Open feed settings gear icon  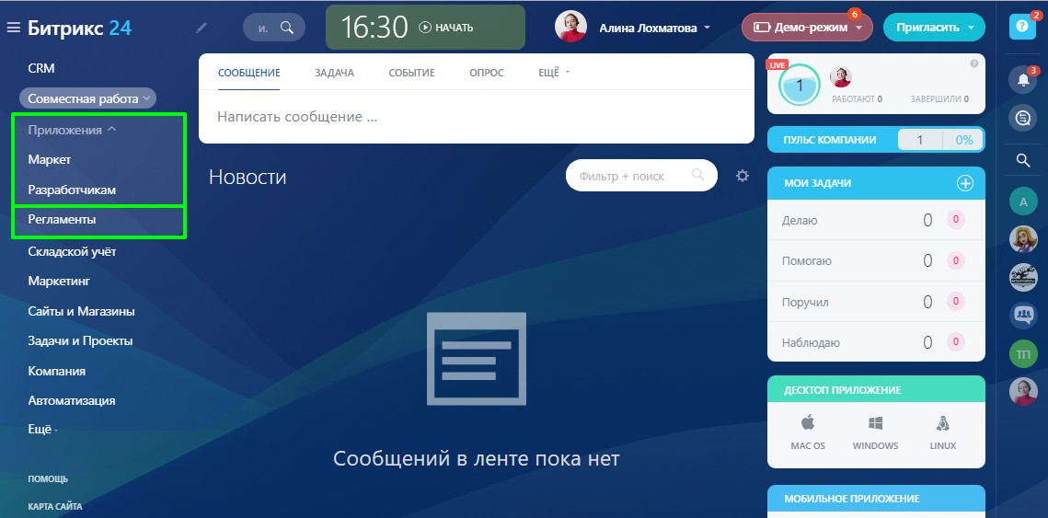[x=742, y=176]
